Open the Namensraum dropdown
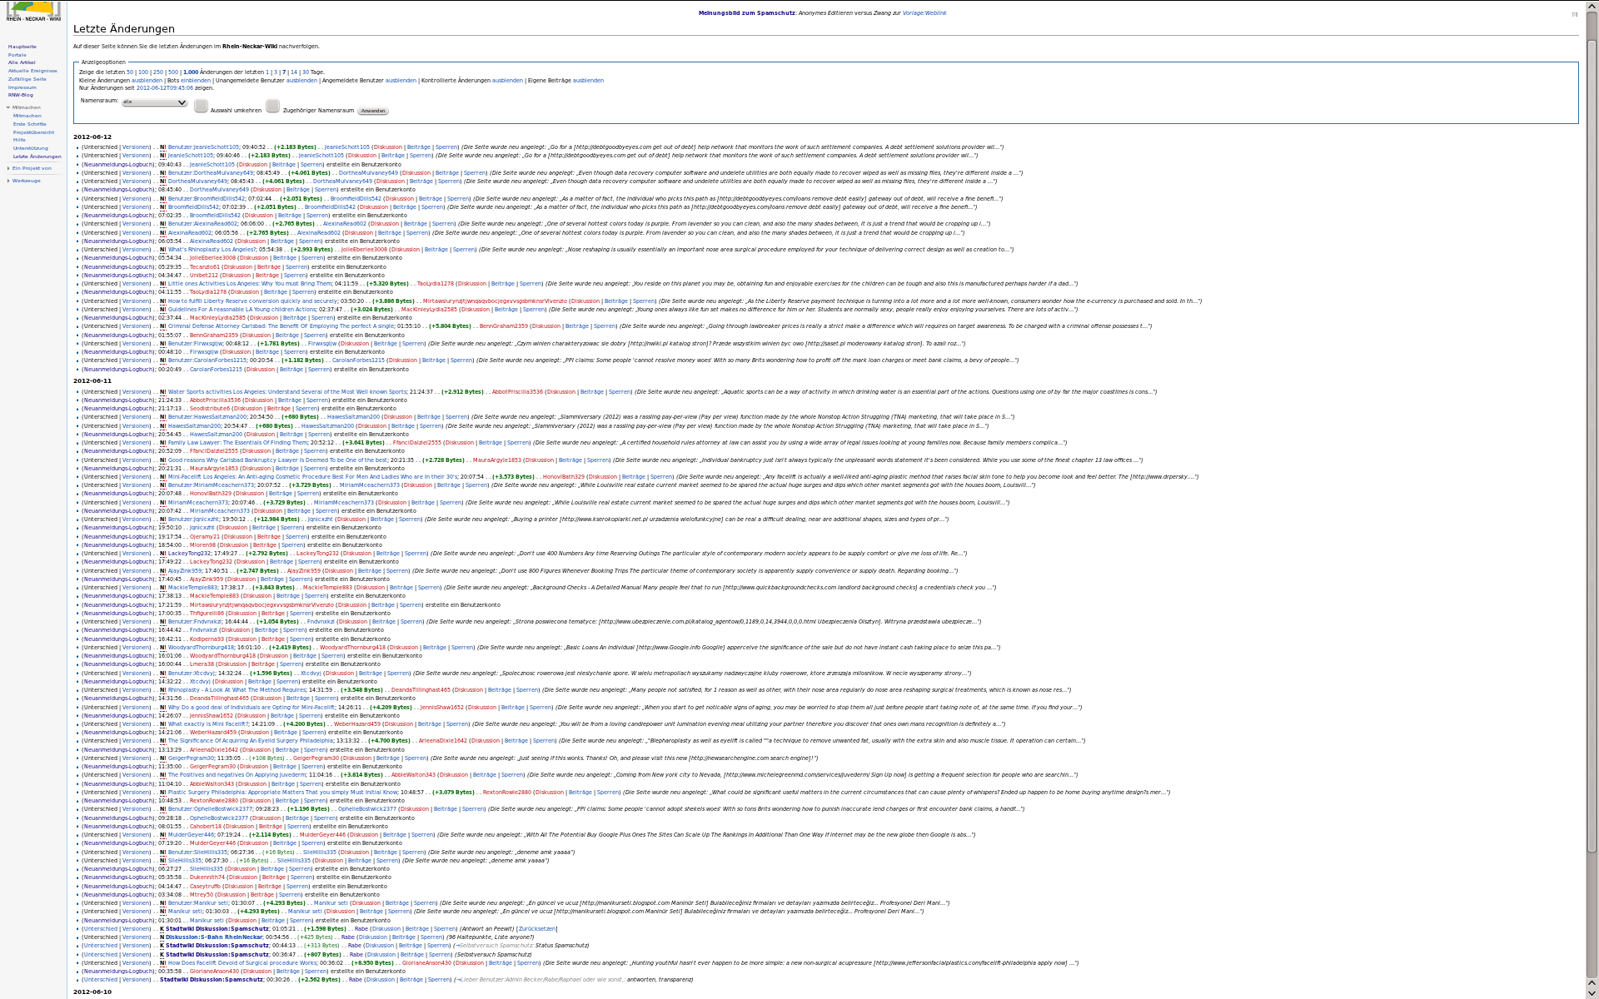Viewport: 1599px width, 999px height. click(154, 102)
